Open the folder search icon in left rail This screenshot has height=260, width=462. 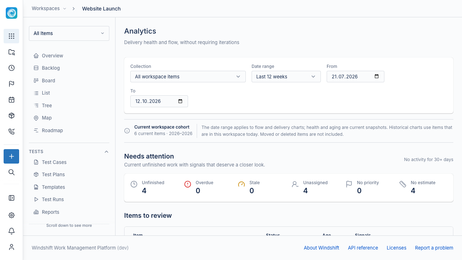pyautogui.click(x=12, y=52)
